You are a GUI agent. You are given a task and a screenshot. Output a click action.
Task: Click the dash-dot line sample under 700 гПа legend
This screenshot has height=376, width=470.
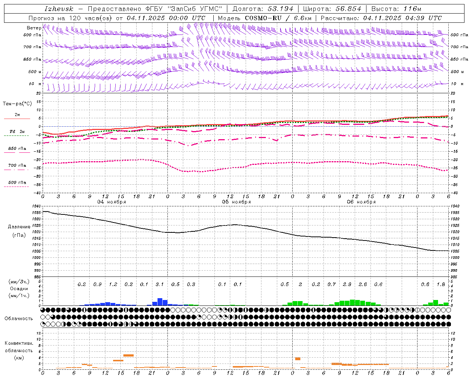(17, 170)
